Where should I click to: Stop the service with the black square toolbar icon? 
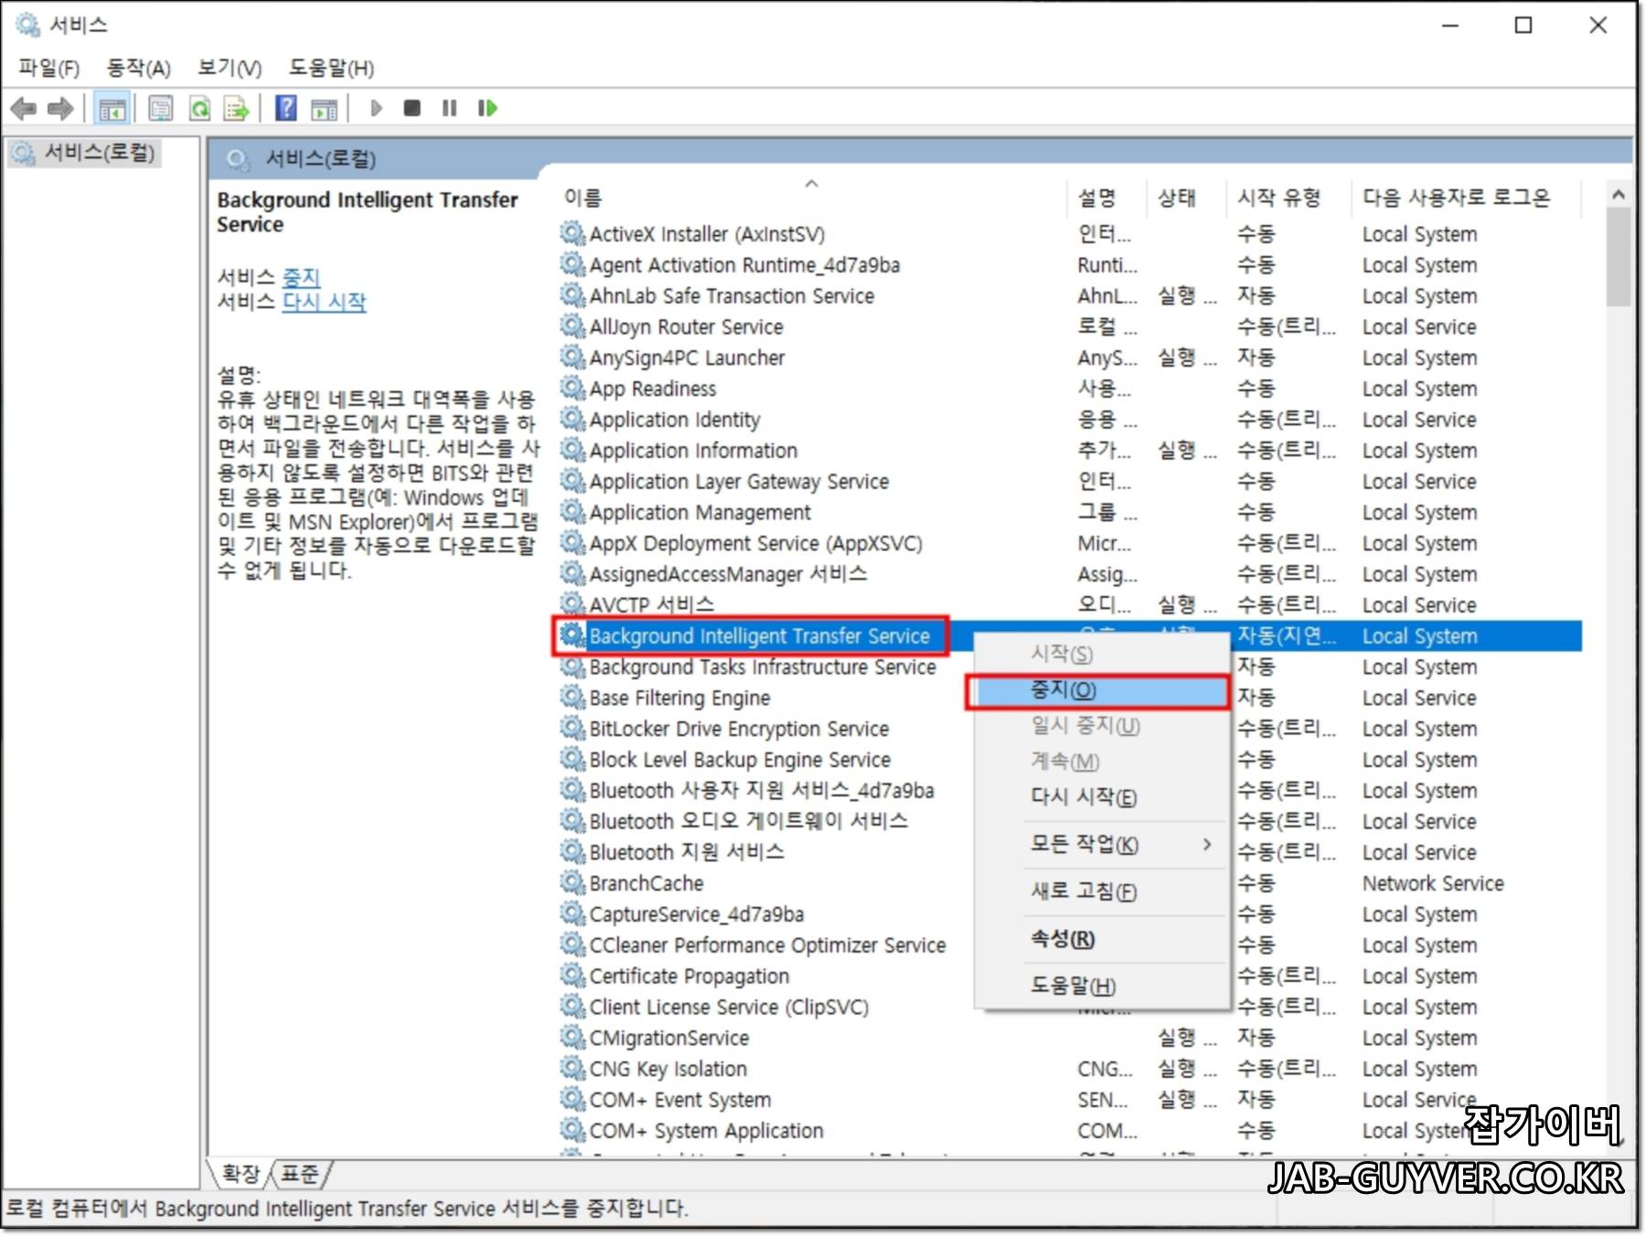[x=412, y=108]
